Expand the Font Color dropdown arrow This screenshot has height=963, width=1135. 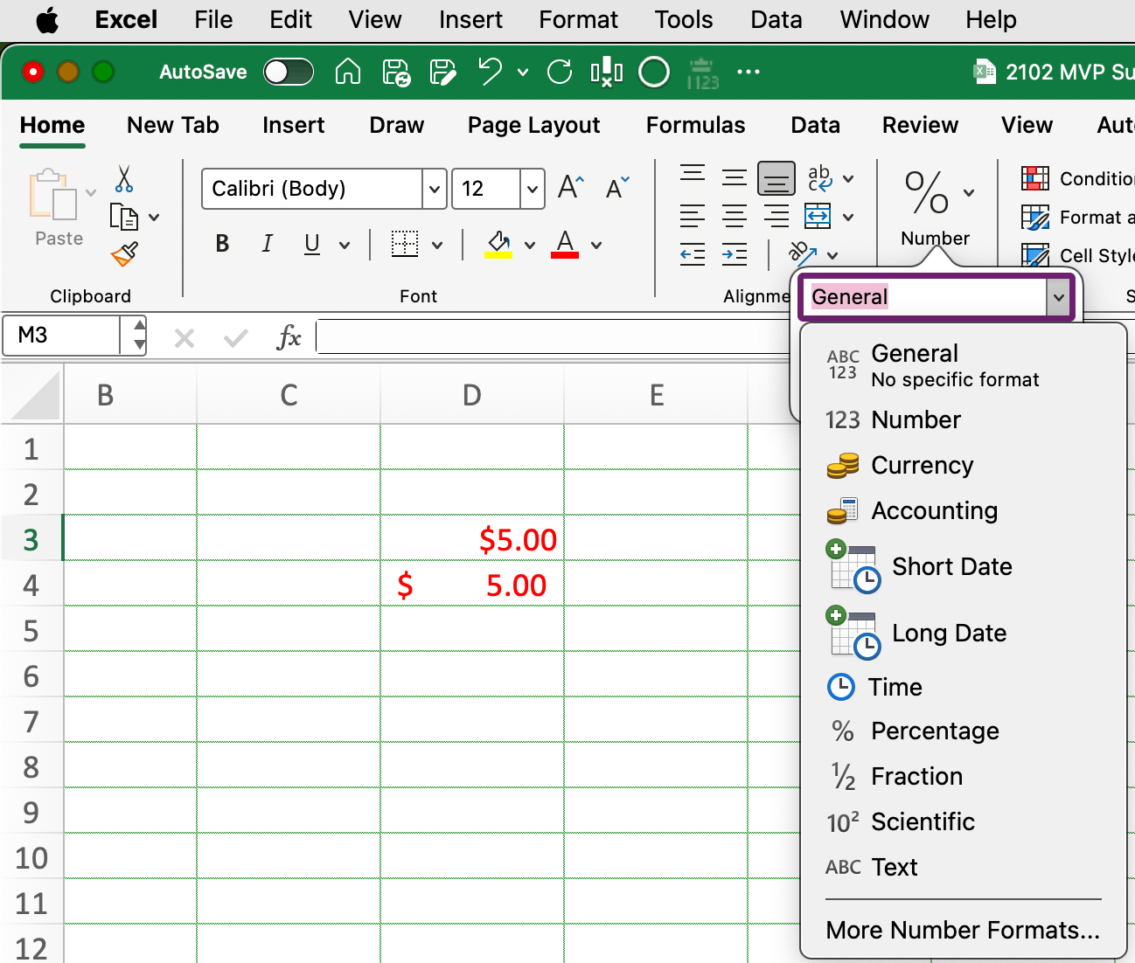click(596, 246)
